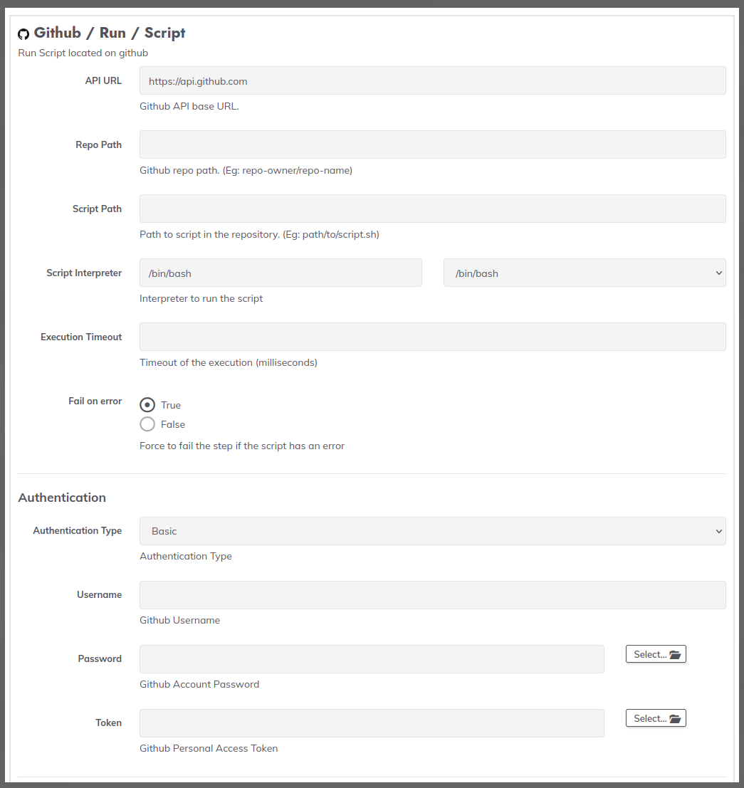Select True for Fail on error
Screen dimensions: 744x788
pos(147,404)
